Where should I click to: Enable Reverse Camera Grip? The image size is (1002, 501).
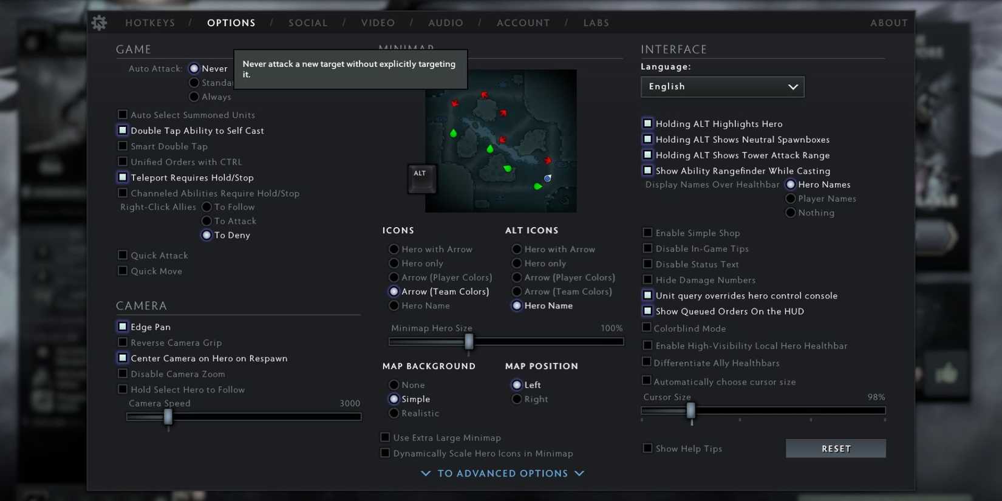[123, 343]
